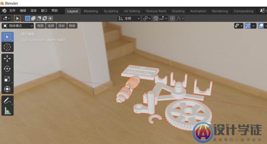Switch to Shading workspace tab
This screenshot has width=267, height=144.
(178, 11)
